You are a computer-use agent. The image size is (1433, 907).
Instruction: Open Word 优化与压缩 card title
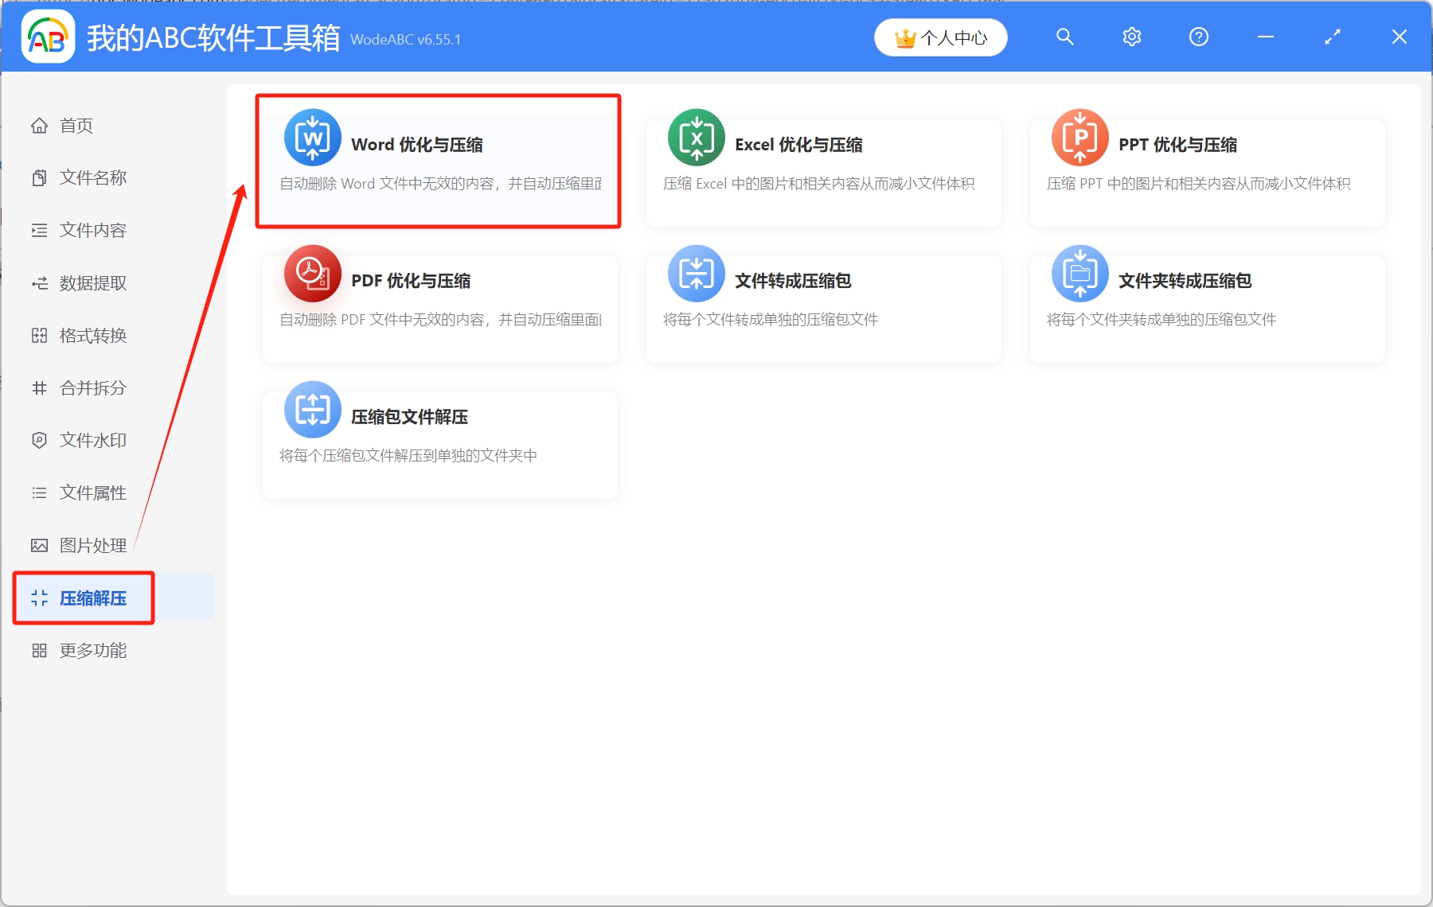(x=417, y=145)
